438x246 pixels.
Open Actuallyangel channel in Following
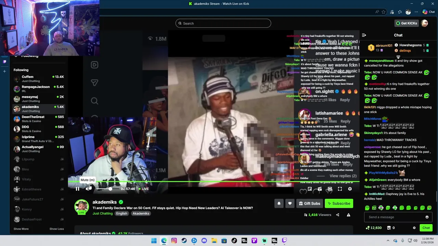[39, 149]
